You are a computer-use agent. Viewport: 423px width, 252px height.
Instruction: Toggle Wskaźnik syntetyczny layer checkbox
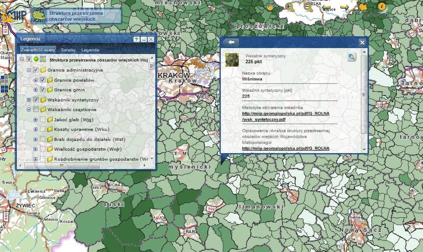[36, 100]
